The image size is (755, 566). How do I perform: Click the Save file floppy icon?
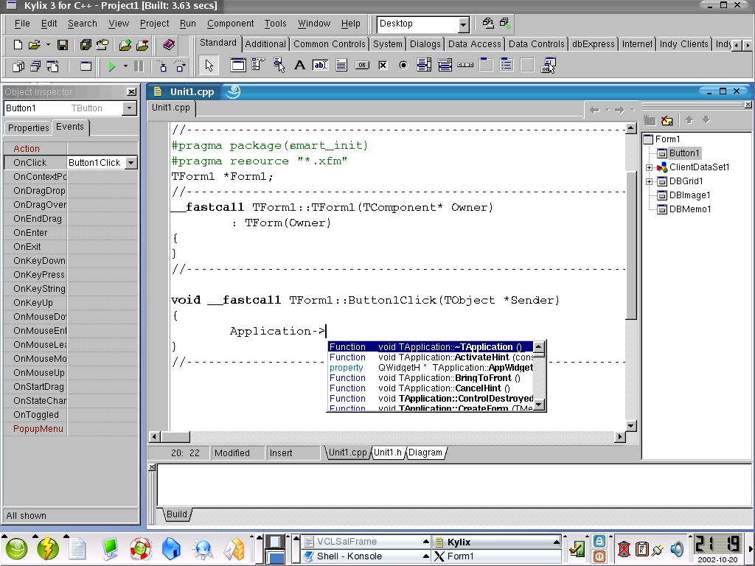click(63, 45)
